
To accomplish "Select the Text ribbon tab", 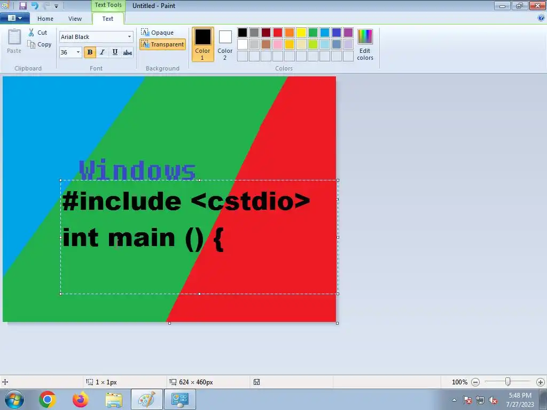I will (x=108, y=19).
